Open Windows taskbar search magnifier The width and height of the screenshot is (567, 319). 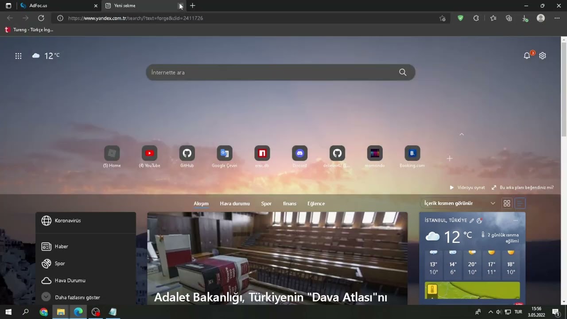[x=26, y=312]
